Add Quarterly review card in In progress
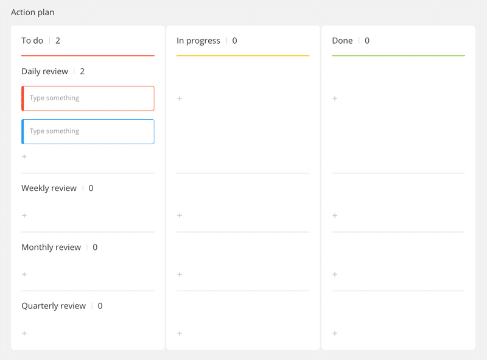This screenshot has width=487, height=360. (x=180, y=333)
